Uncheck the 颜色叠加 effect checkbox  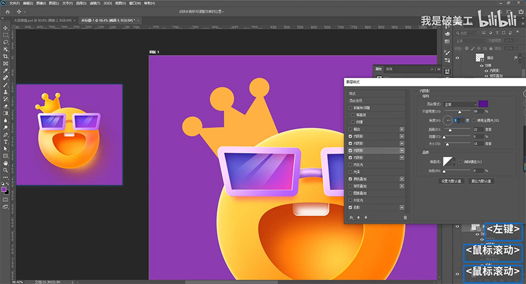[350, 179]
